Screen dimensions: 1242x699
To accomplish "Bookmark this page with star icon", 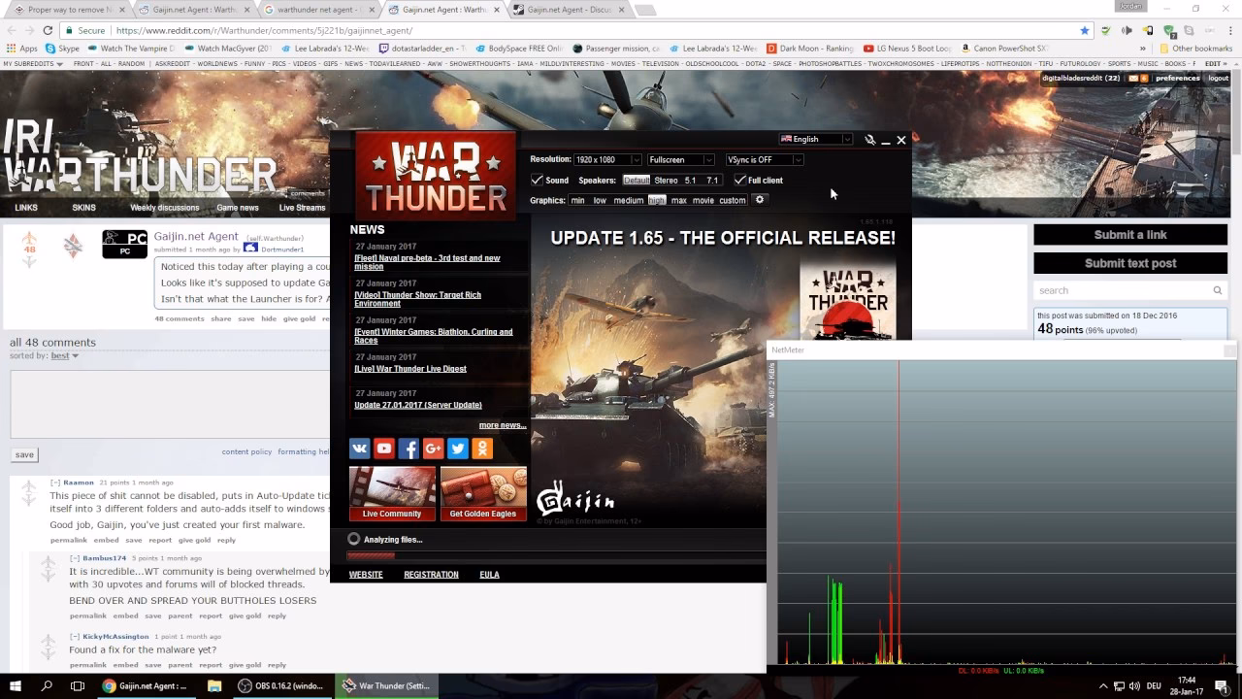I will coord(1085,30).
